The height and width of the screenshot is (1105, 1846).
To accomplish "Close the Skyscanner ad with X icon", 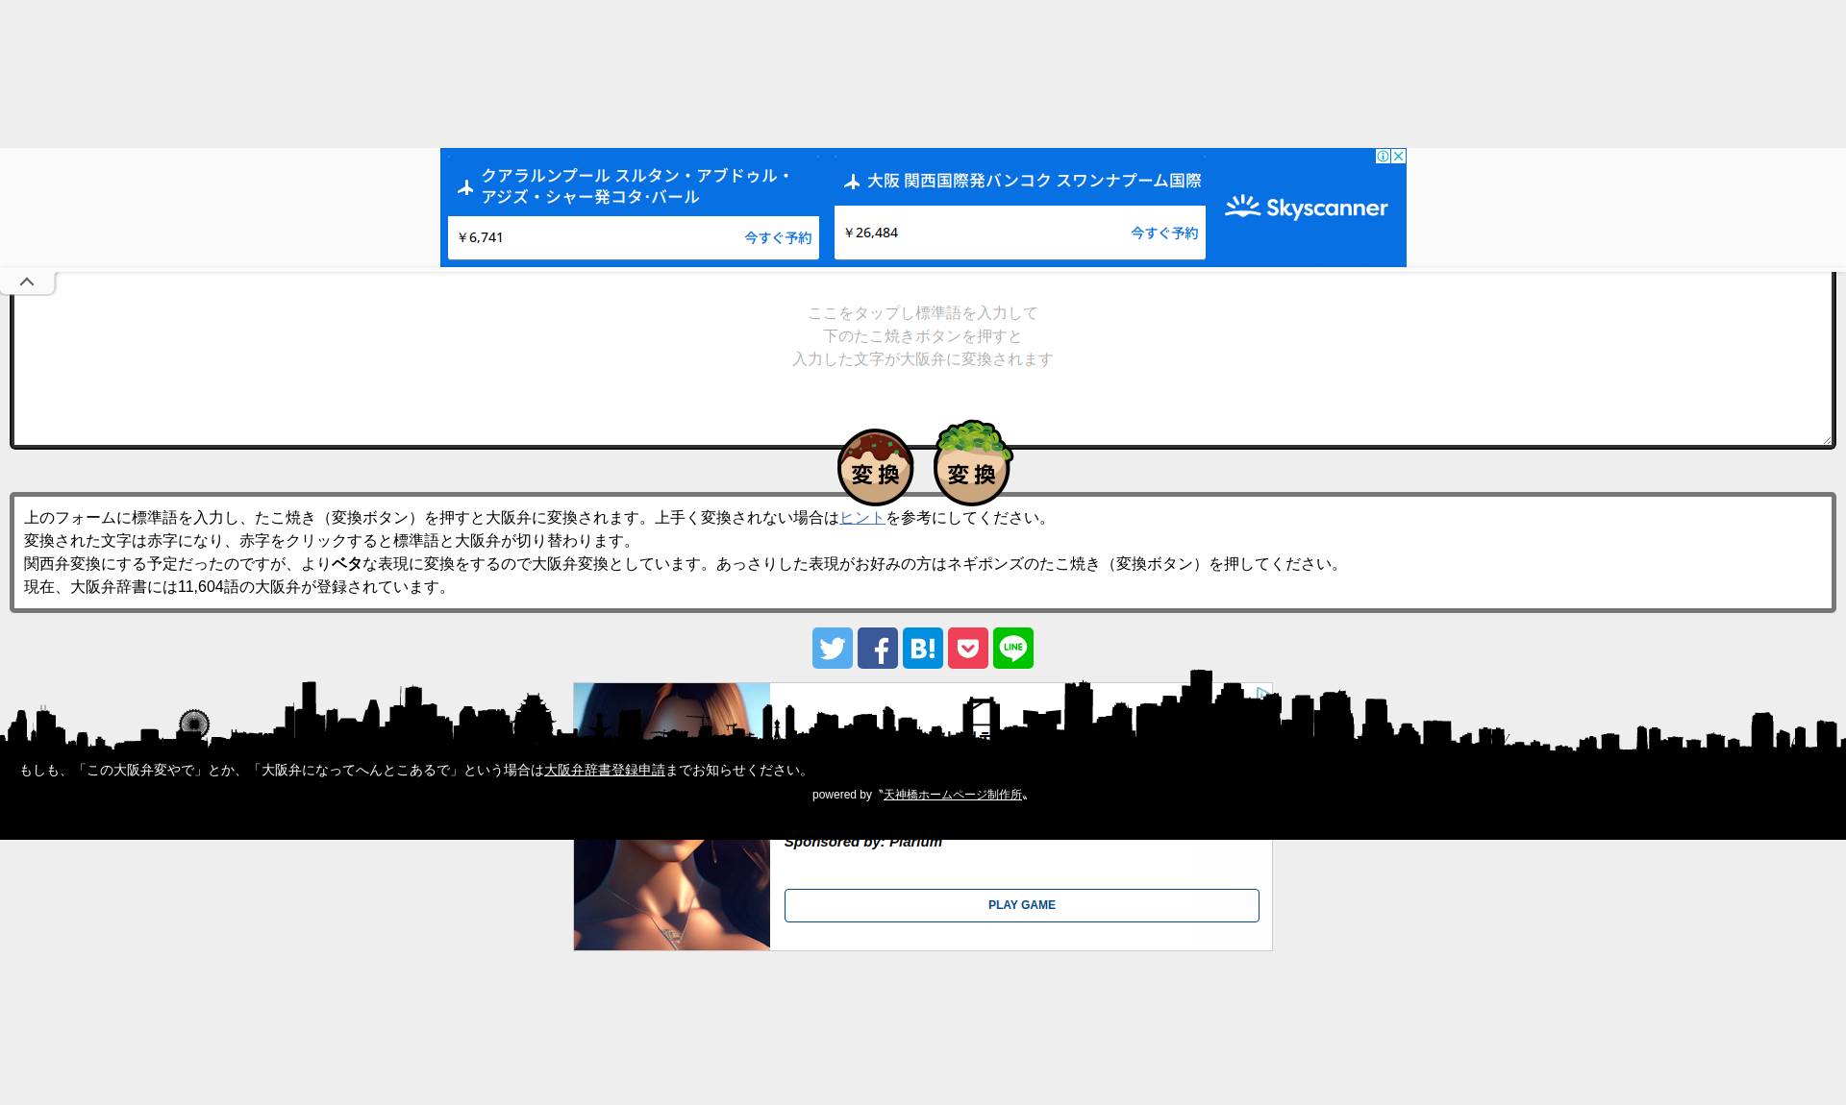I will (1399, 156).
